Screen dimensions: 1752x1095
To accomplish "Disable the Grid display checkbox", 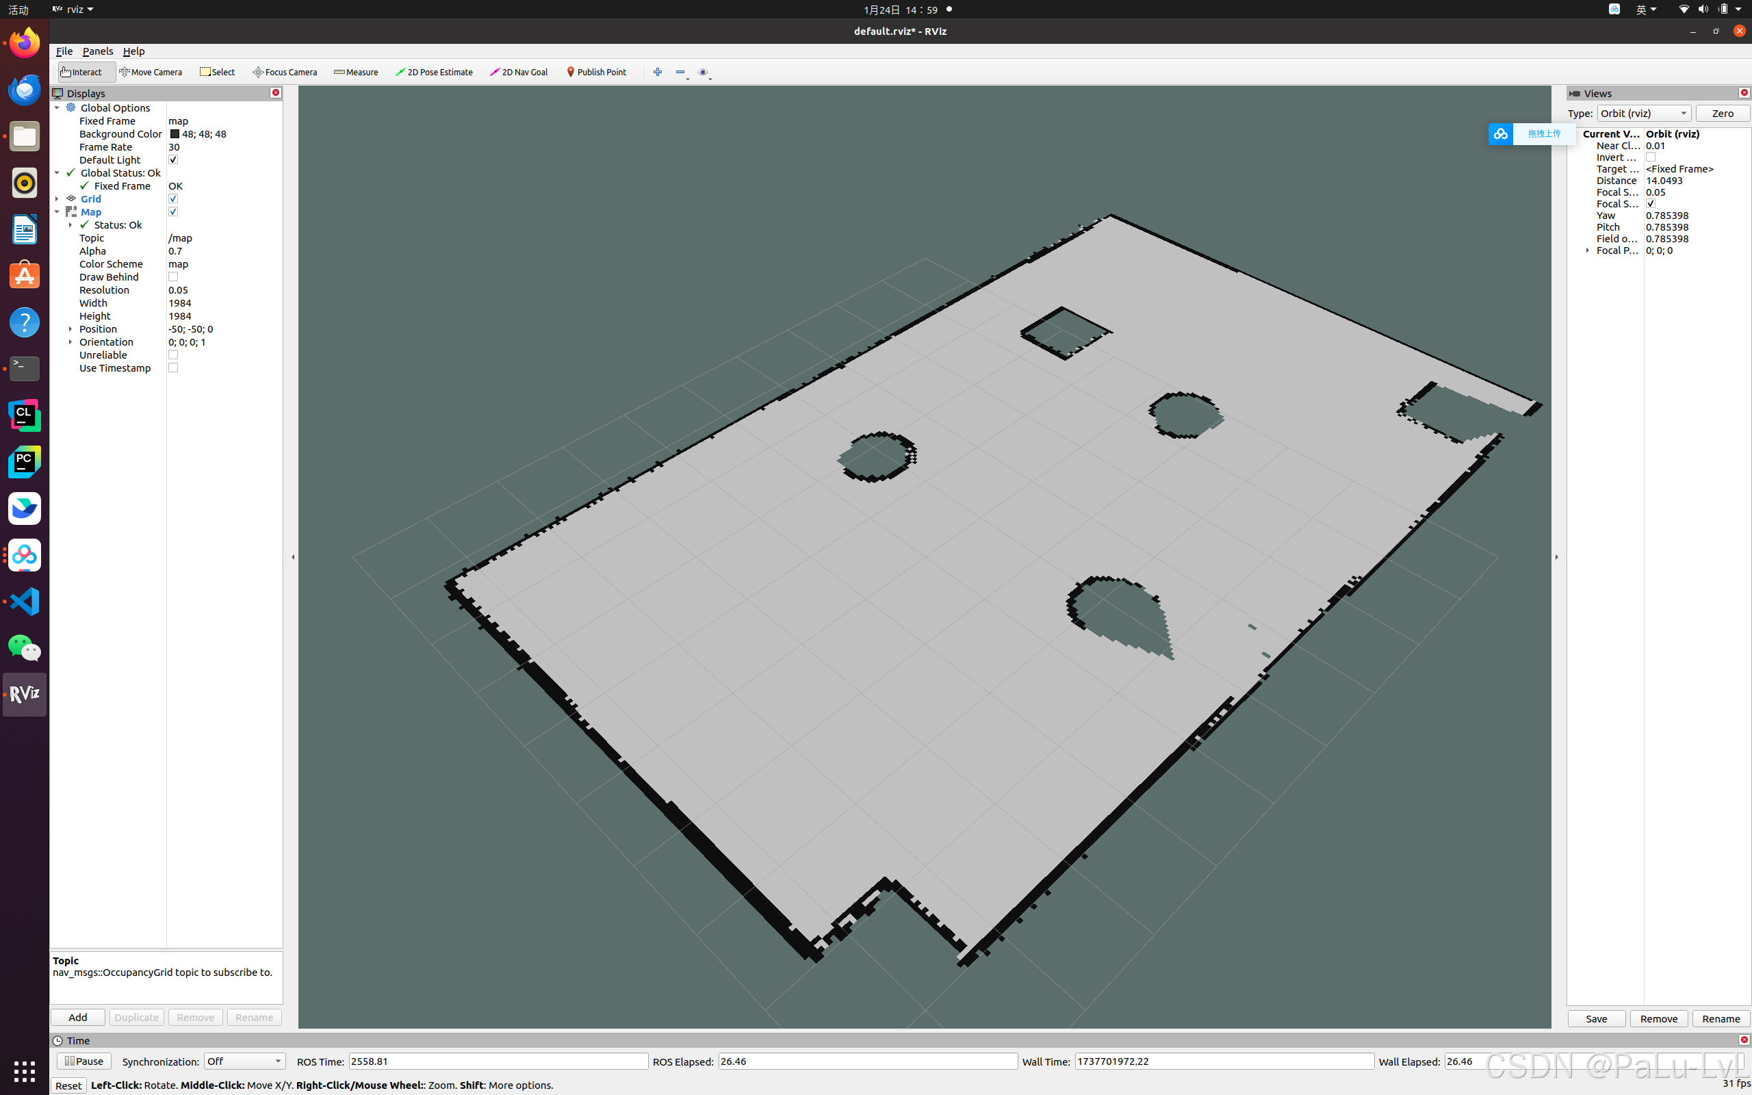I will point(173,198).
